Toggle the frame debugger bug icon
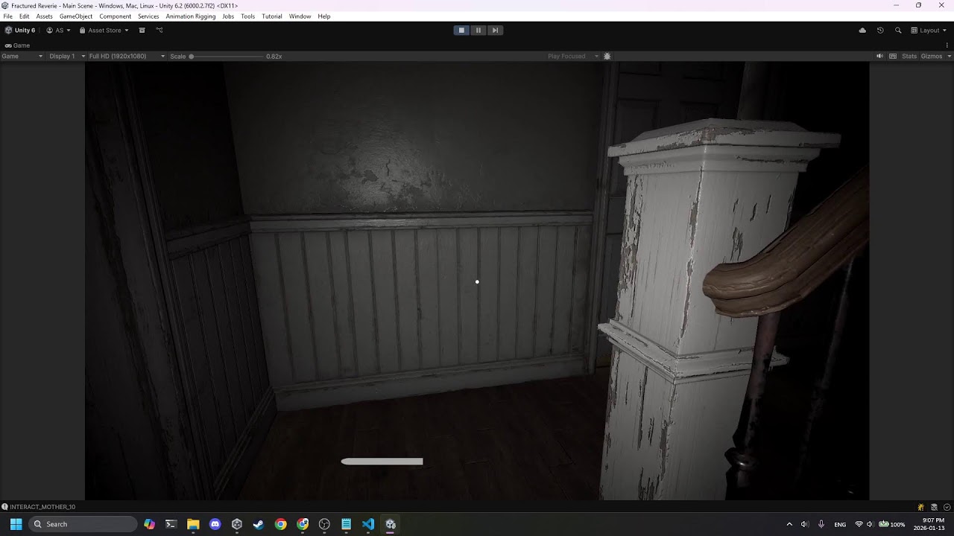Viewport: 954px width, 536px height. (x=607, y=56)
